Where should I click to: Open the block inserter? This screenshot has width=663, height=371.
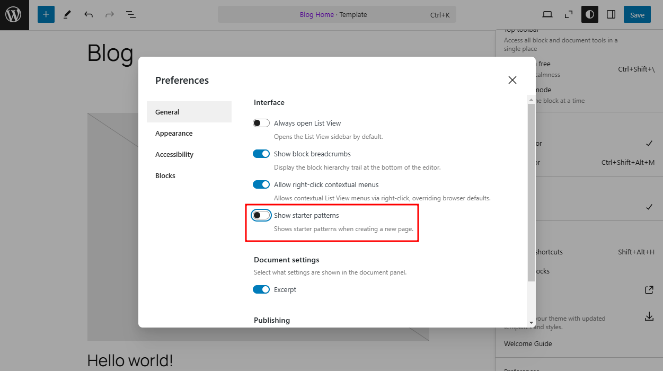(46, 14)
